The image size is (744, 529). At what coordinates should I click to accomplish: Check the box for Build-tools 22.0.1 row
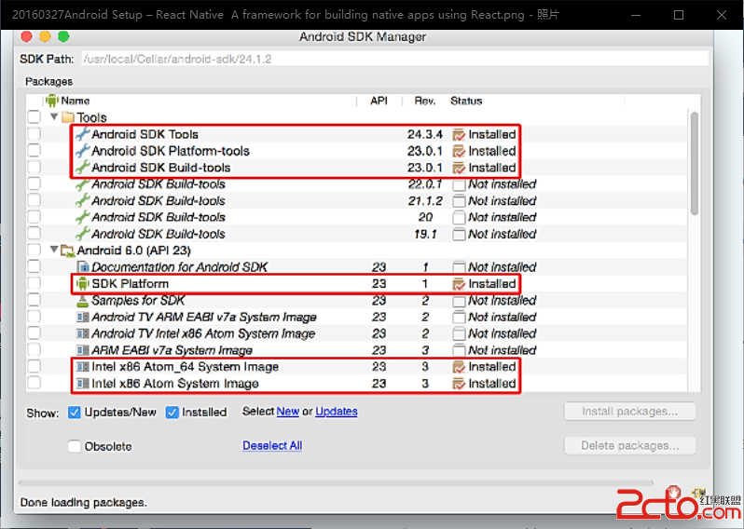(x=34, y=183)
